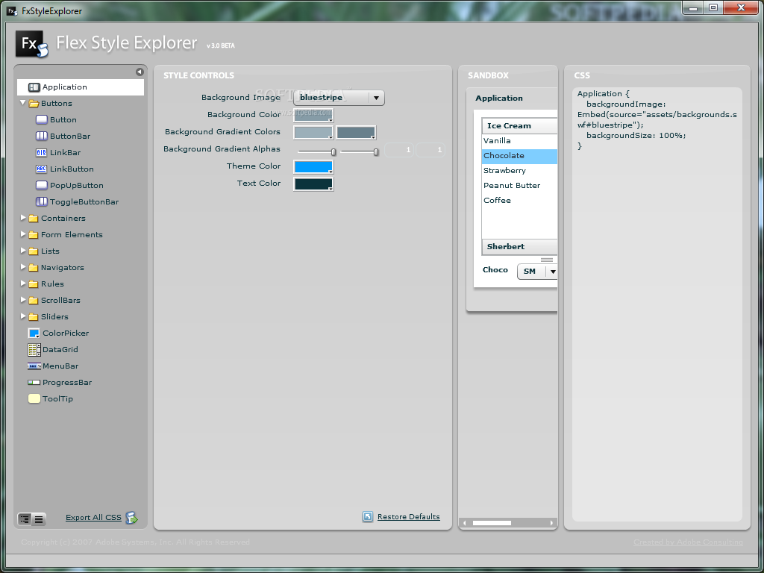Open the Background Color swatch
The height and width of the screenshot is (573, 764).
pos(313,115)
